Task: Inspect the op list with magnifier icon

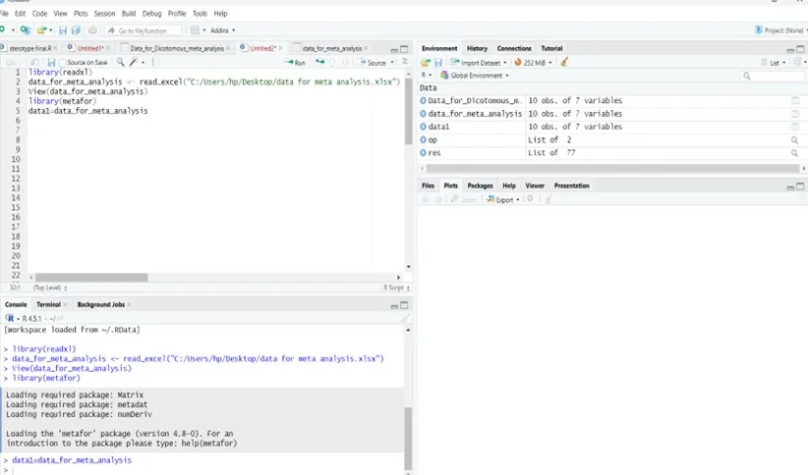Action: pos(794,140)
